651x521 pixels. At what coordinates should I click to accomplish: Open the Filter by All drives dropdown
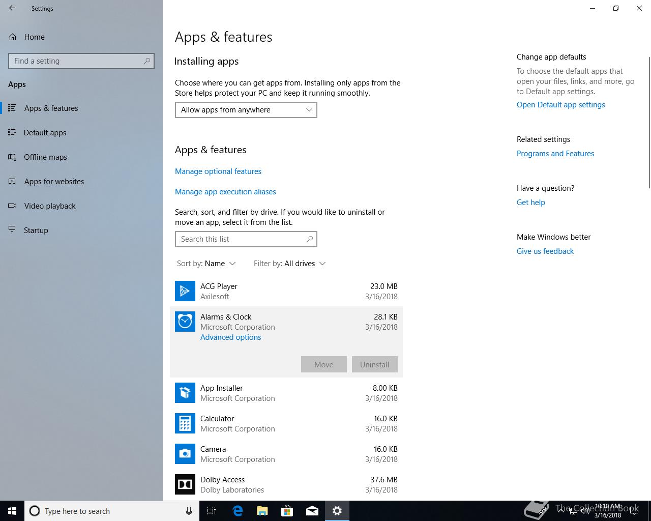pos(290,264)
